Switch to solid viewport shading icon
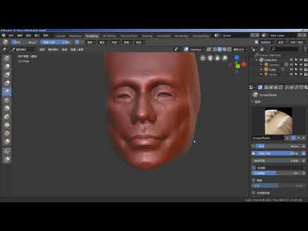 pos(219,49)
